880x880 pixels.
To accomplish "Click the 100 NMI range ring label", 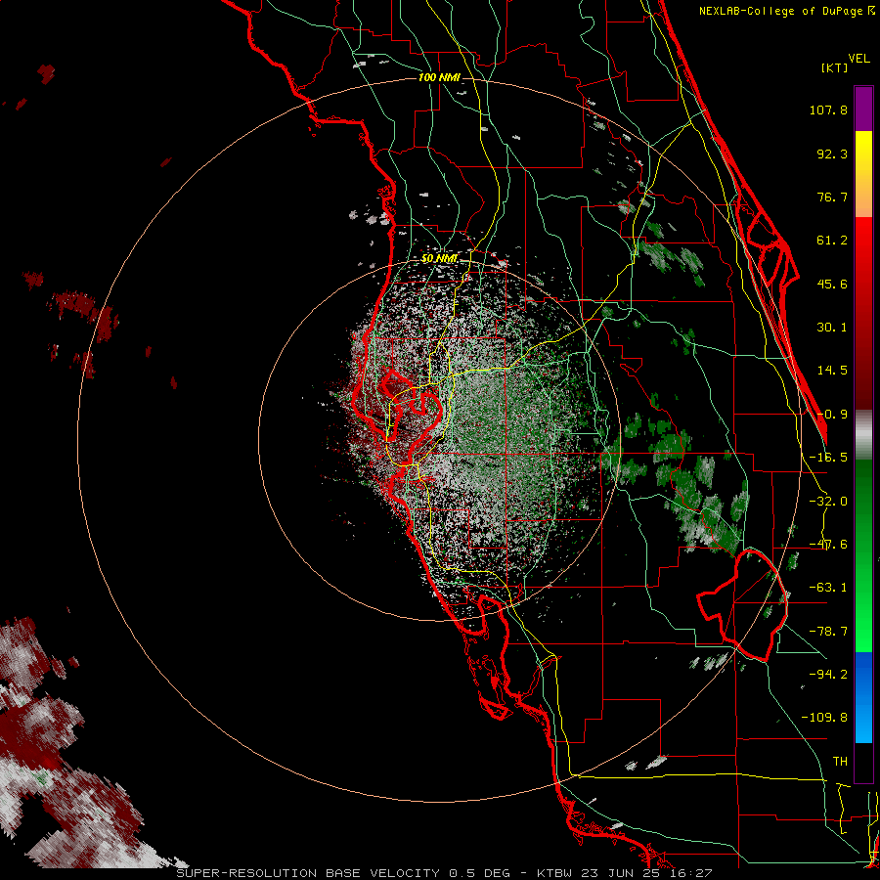I will tap(439, 77).
